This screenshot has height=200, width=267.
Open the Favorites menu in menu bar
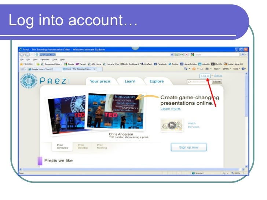[x=45, y=59]
